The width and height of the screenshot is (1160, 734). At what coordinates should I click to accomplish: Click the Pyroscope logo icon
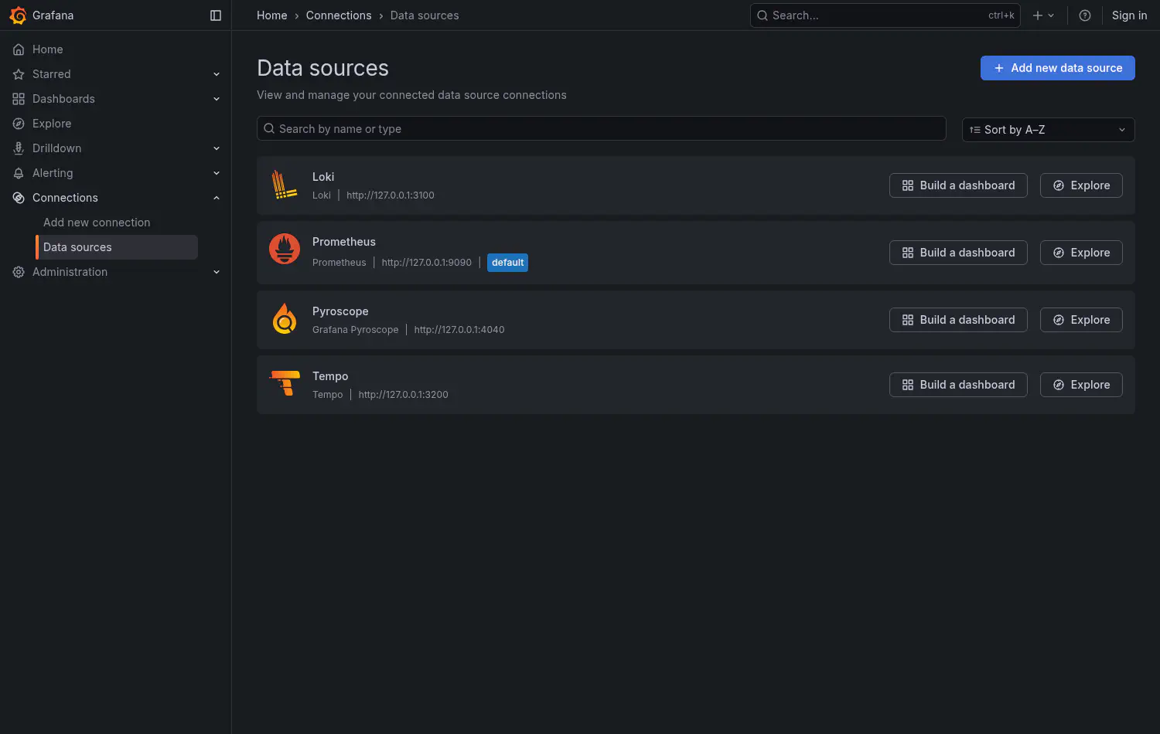tap(285, 318)
